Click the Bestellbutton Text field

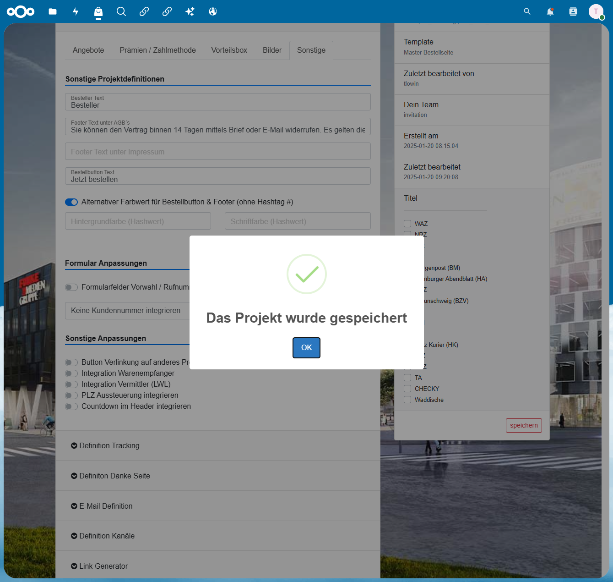point(218,176)
